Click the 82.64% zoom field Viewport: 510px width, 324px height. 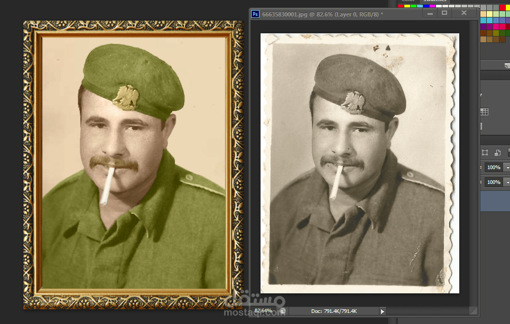(263, 311)
